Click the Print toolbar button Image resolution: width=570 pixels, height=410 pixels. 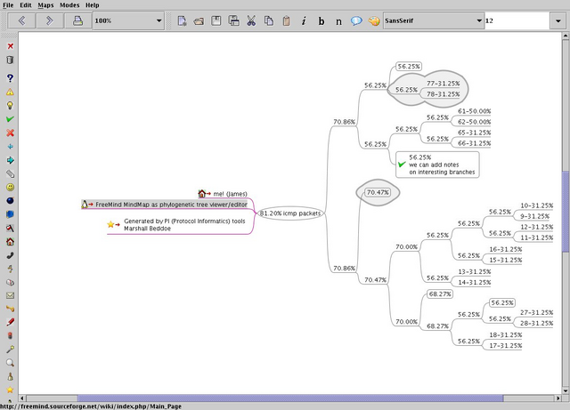click(77, 20)
